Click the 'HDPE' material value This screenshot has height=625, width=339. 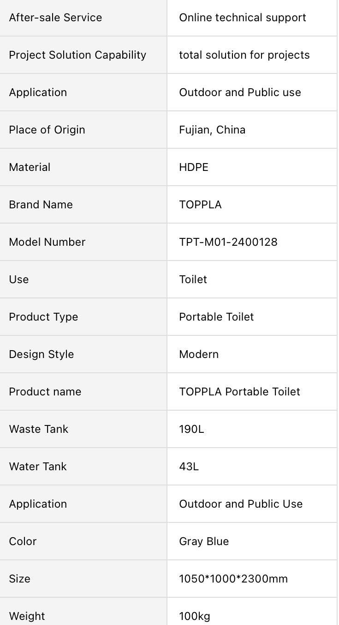point(194,167)
